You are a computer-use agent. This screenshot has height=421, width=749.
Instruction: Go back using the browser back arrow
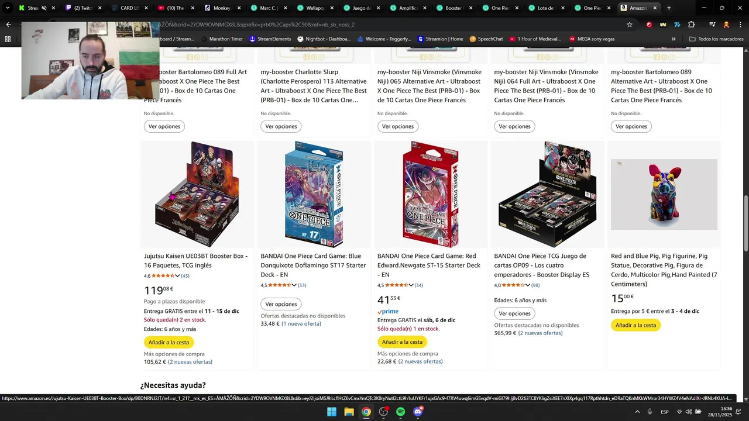tap(8, 25)
